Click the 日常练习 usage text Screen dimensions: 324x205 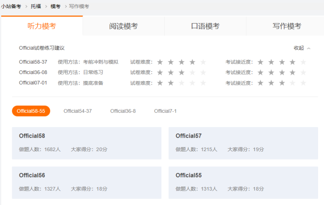pyautogui.click(x=93, y=72)
